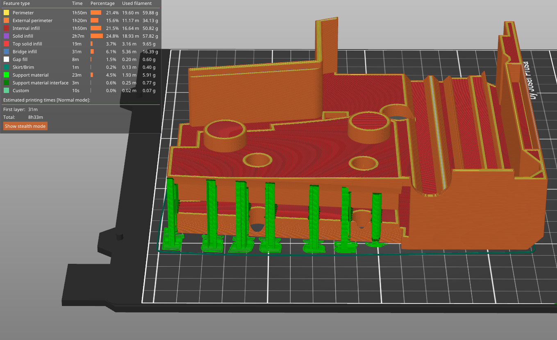This screenshot has height=340, width=557.
Task: Click the blue Bridge infill swatch
Action: 6,52
